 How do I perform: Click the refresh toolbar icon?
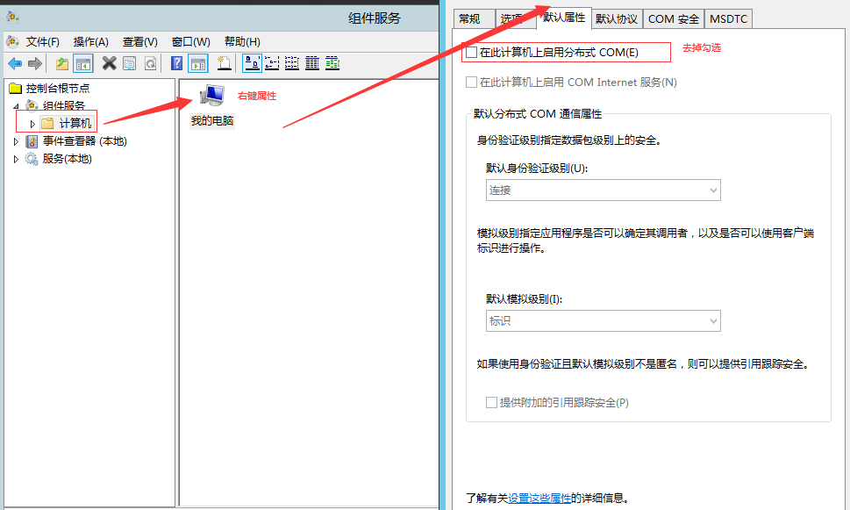click(x=150, y=63)
